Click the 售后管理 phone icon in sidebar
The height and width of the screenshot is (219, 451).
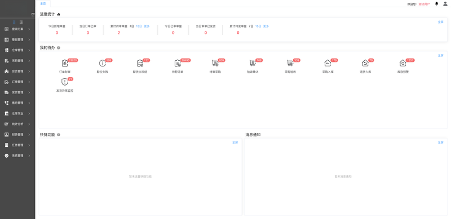coord(6,103)
